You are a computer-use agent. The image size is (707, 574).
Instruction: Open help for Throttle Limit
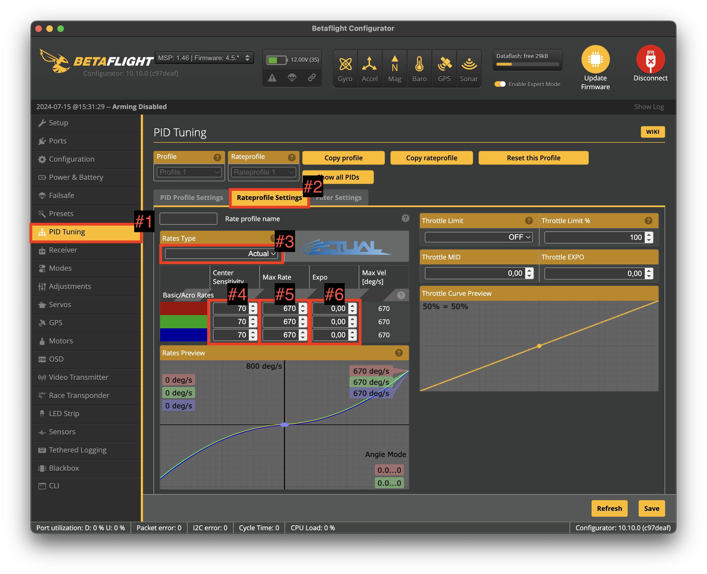(528, 221)
